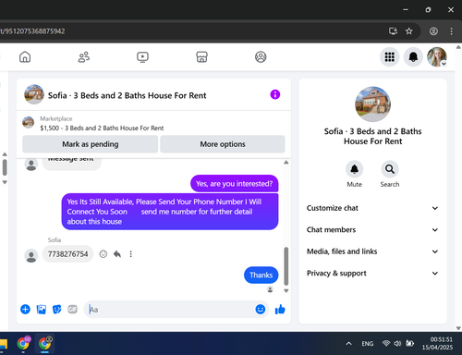
Task: Click the phone number 7738276754 message
Action: [x=67, y=254]
